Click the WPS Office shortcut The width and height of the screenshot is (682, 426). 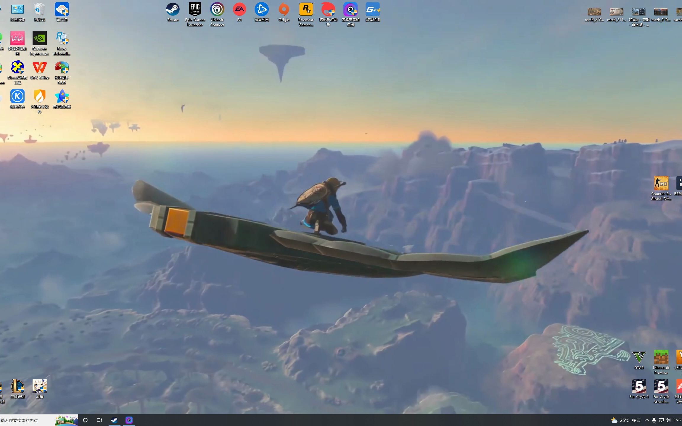(x=39, y=68)
